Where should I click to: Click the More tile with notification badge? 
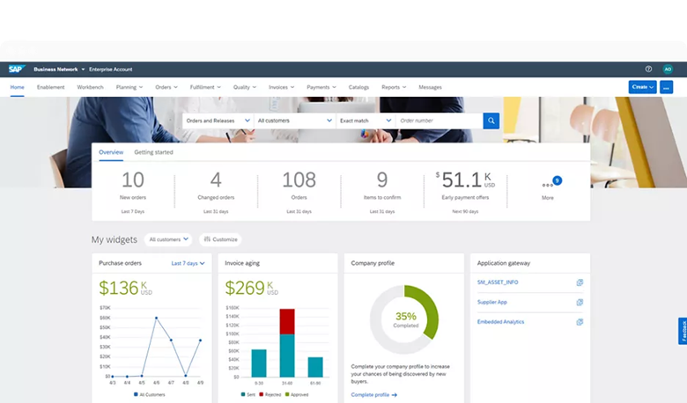pos(549,187)
